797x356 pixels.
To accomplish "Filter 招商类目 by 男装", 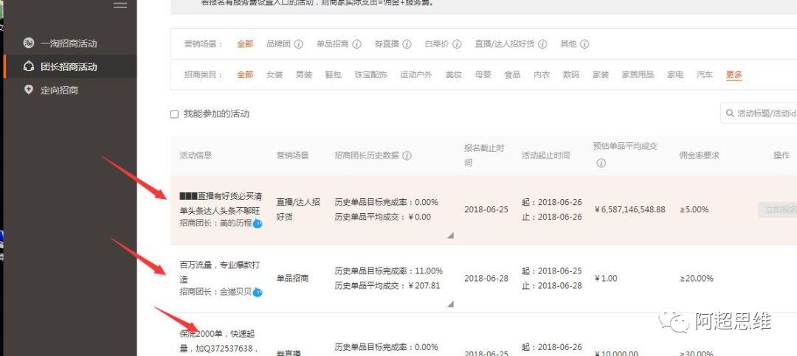I will [x=304, y=74].
